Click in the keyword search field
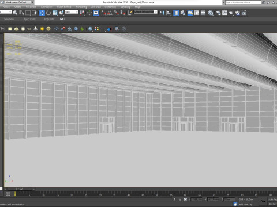The height and width of the screenshot is (207, 277). [x=243, y=2]
